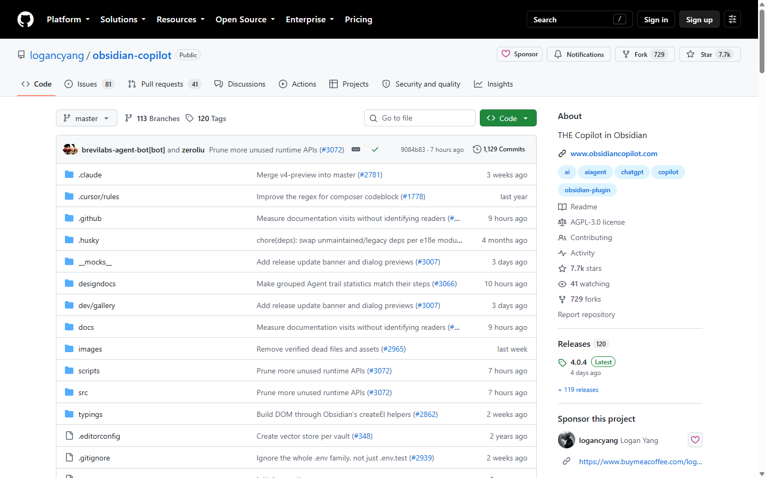Click the Notifications bell button
Image resolution: width=766 pixels, height=478 pixels.
(579, 54)
